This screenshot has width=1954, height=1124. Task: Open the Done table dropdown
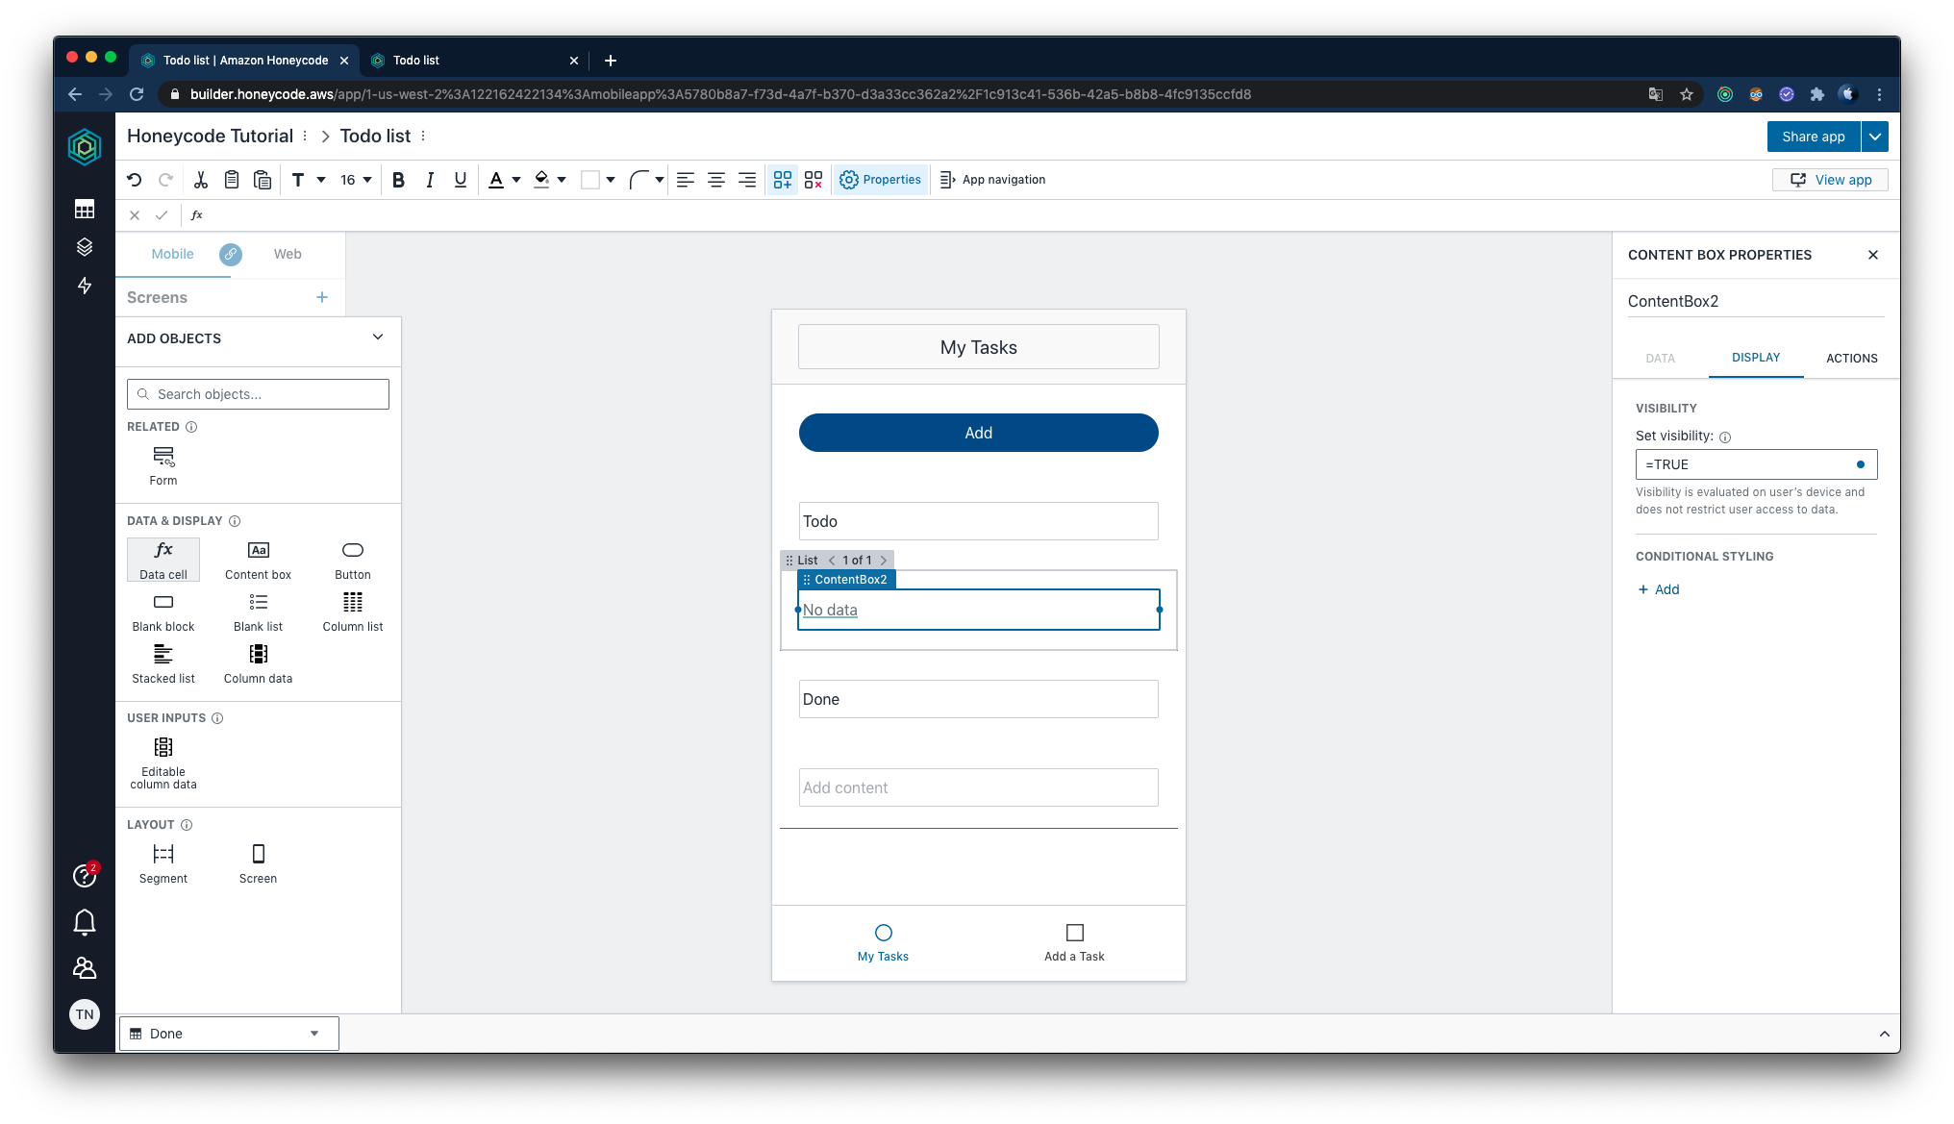pyautogui.click(x=229, y=1034)
